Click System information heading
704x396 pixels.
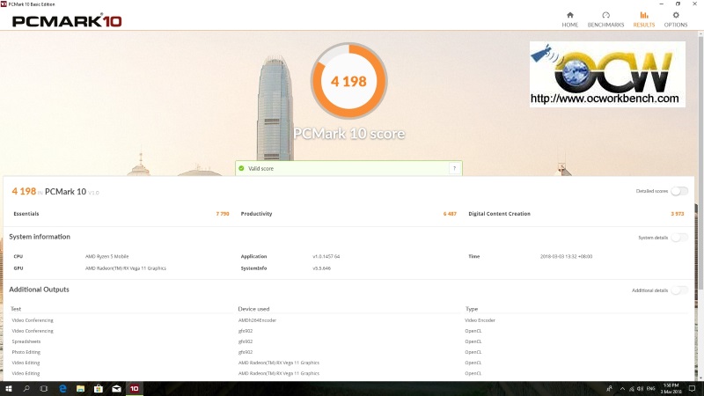[x=40, y=237]
